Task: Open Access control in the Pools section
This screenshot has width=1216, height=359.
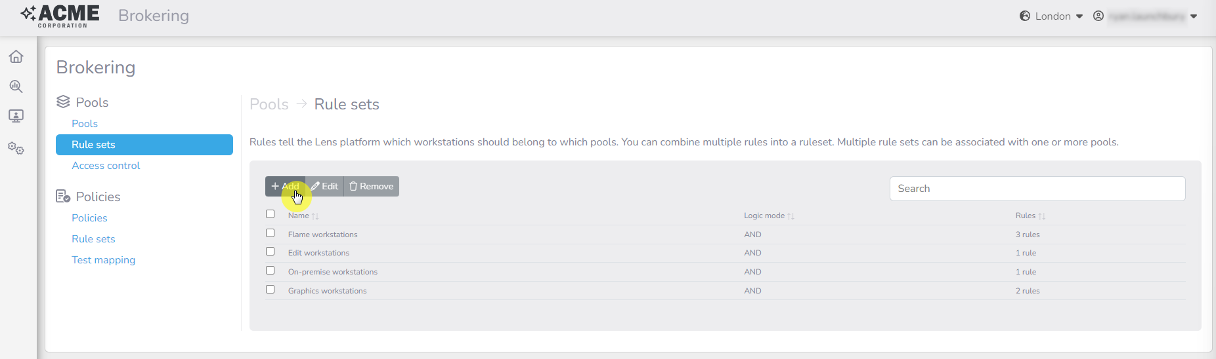Action: [x=106, y=166]
